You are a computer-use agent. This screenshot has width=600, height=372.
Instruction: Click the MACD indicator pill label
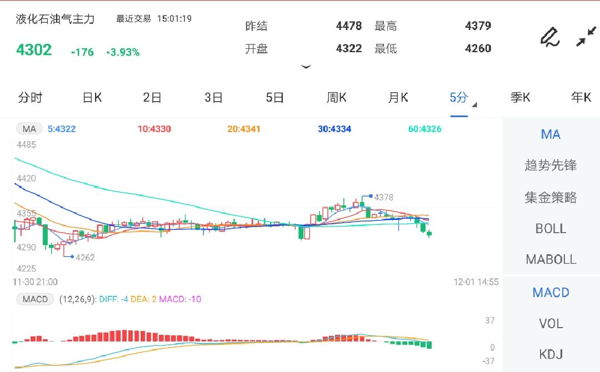tap(35, 299)
